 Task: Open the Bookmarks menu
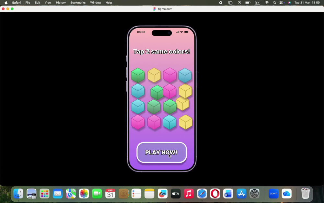pos(78,3)
